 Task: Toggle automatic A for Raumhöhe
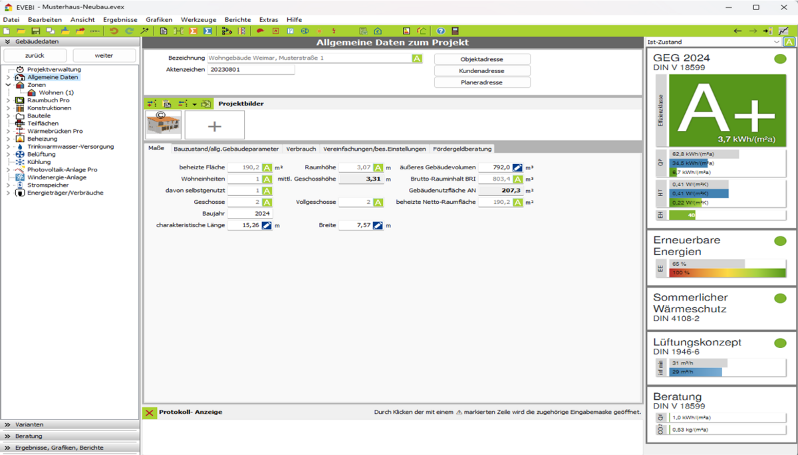click(x=378, y=167)
